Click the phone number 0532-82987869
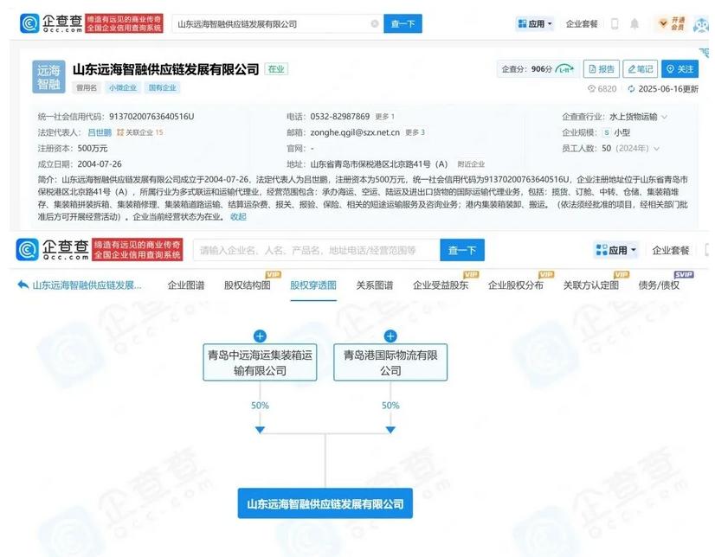Image resolution: width=715 pixels, height=557 pixels. pos(340,117)
